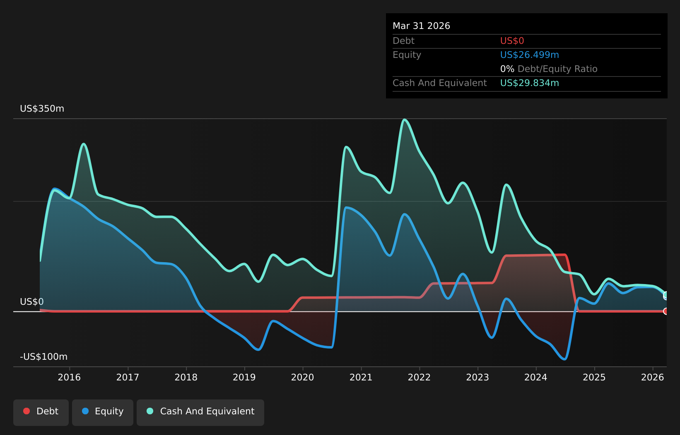Click the 0% Debt/Equity Ratio text
The width and height of the screenshot is (680, 435).
549,69
